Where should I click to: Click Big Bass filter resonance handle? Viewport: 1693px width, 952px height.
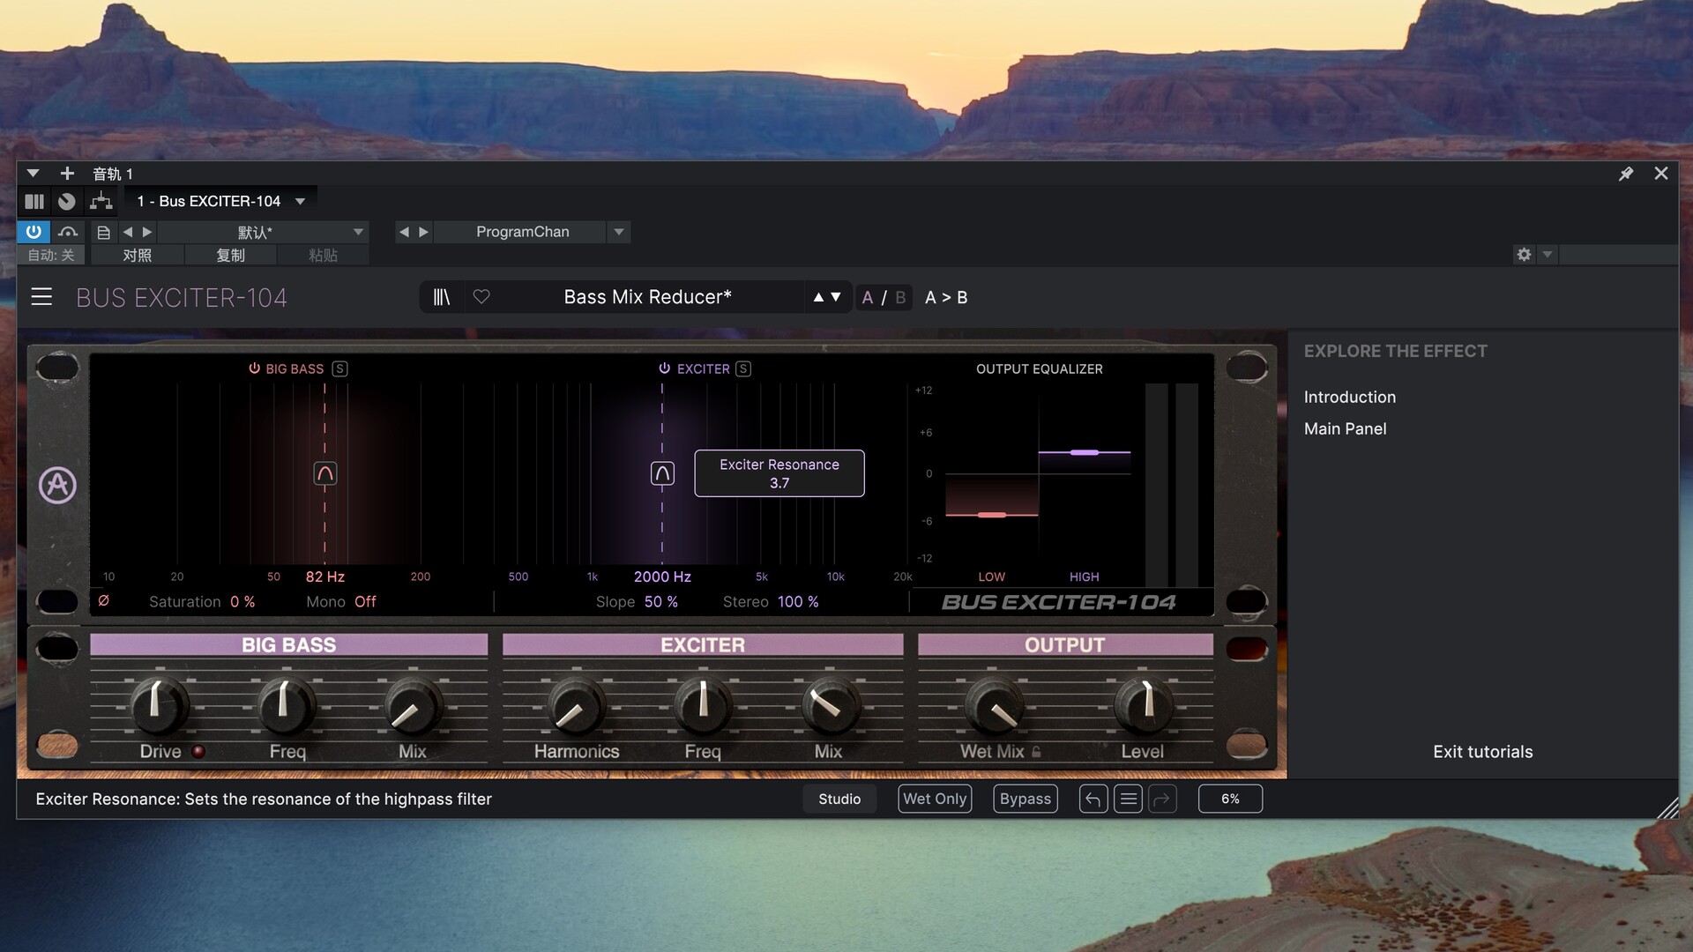325,473
